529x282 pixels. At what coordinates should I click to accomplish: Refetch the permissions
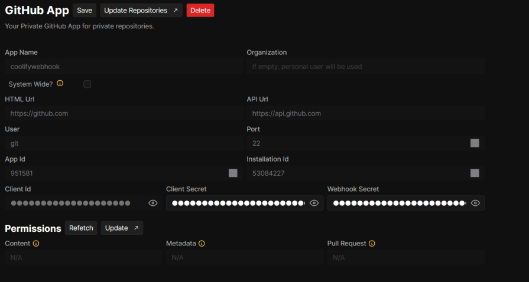[x=81, y=228]
